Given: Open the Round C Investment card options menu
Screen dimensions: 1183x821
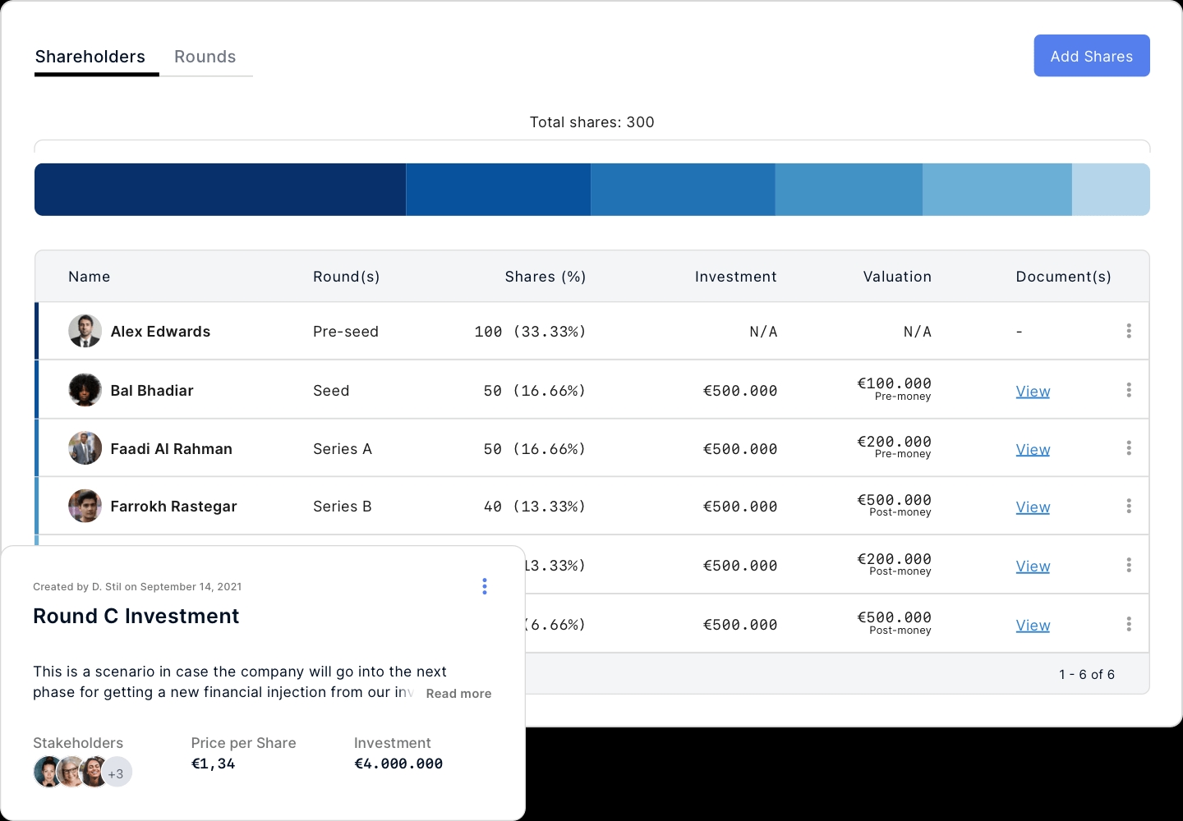Looking at the screenshot, I should pyautogui.click(x=485, y=586).
